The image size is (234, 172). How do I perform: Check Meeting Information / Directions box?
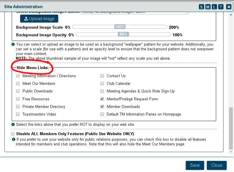[x=18, y=76]
